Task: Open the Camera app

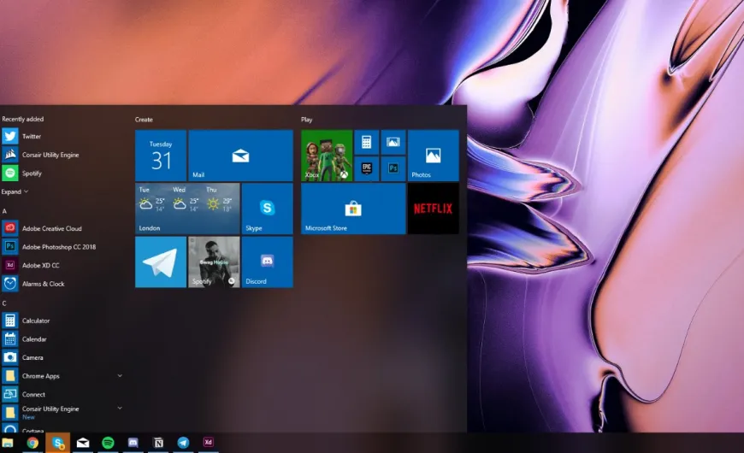Action: click(62, 357)
